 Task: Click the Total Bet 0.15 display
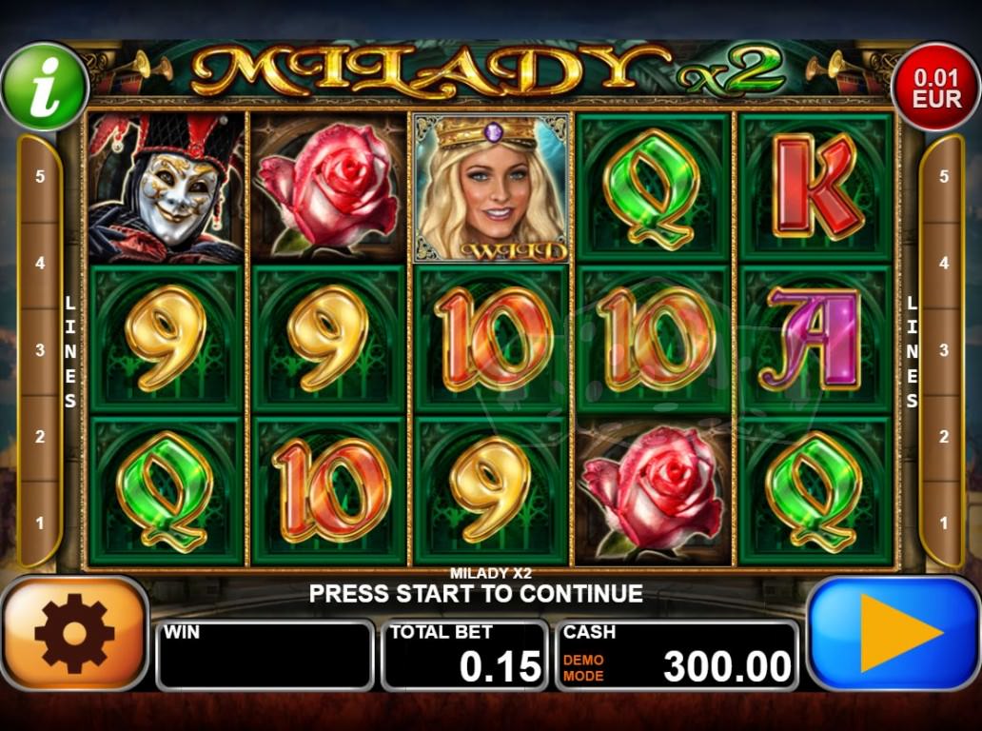coord(464,655)
